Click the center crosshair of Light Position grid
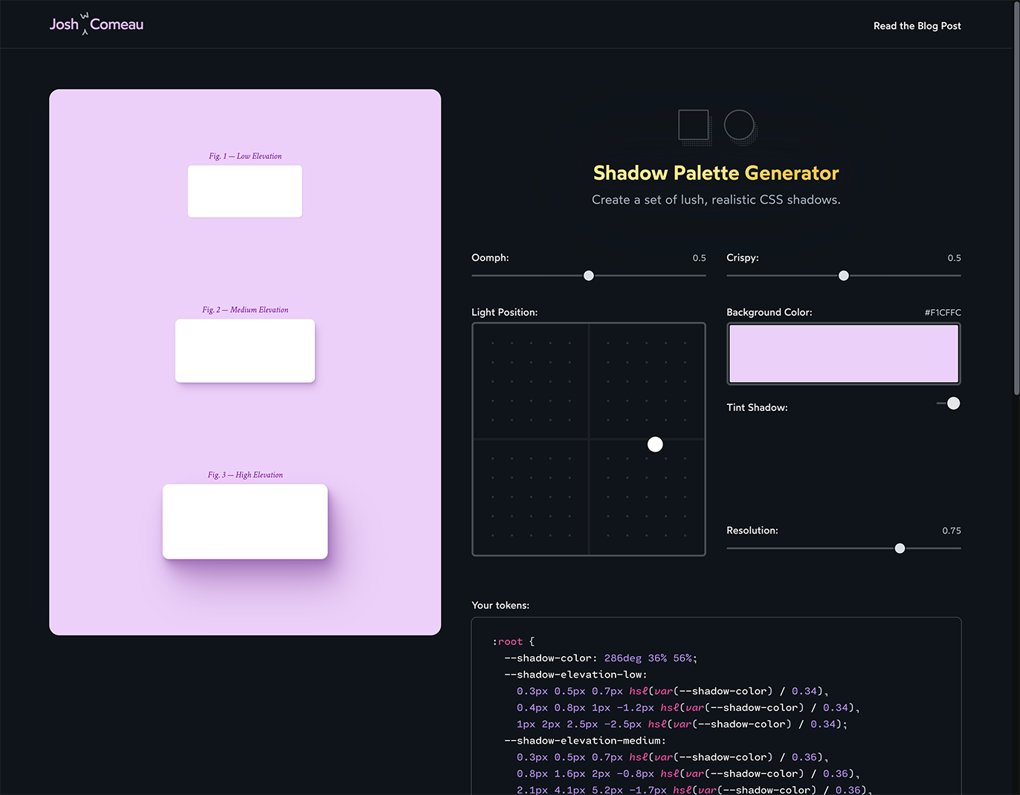This screenshot has width=1020, height=795. click(x=589, y=439)
